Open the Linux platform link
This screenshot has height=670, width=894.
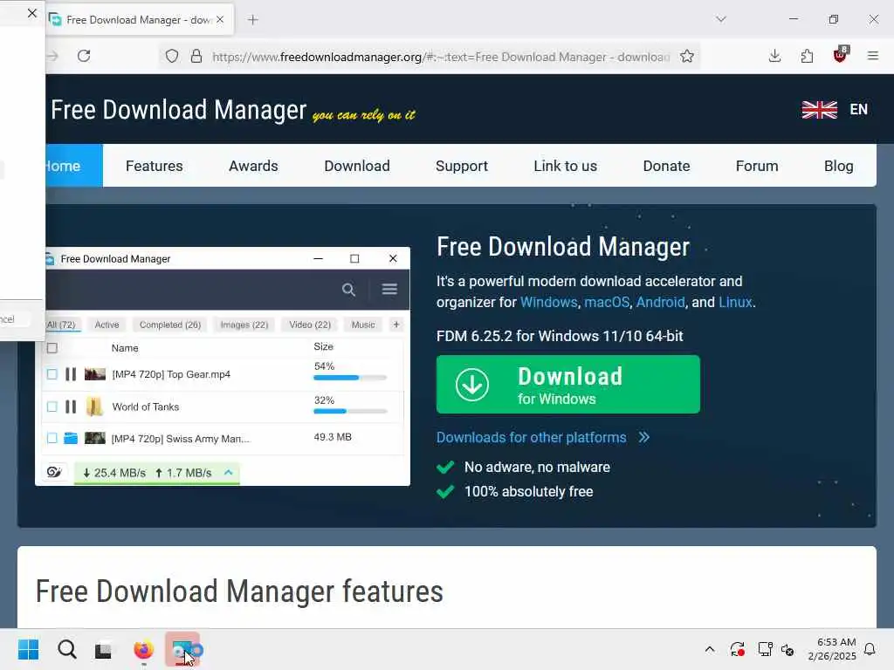coord(735,302)
